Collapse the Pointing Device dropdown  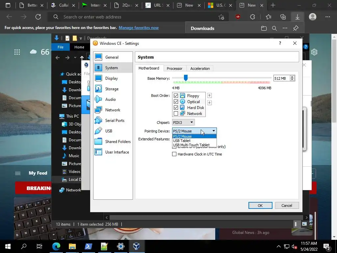click(194, 131)
